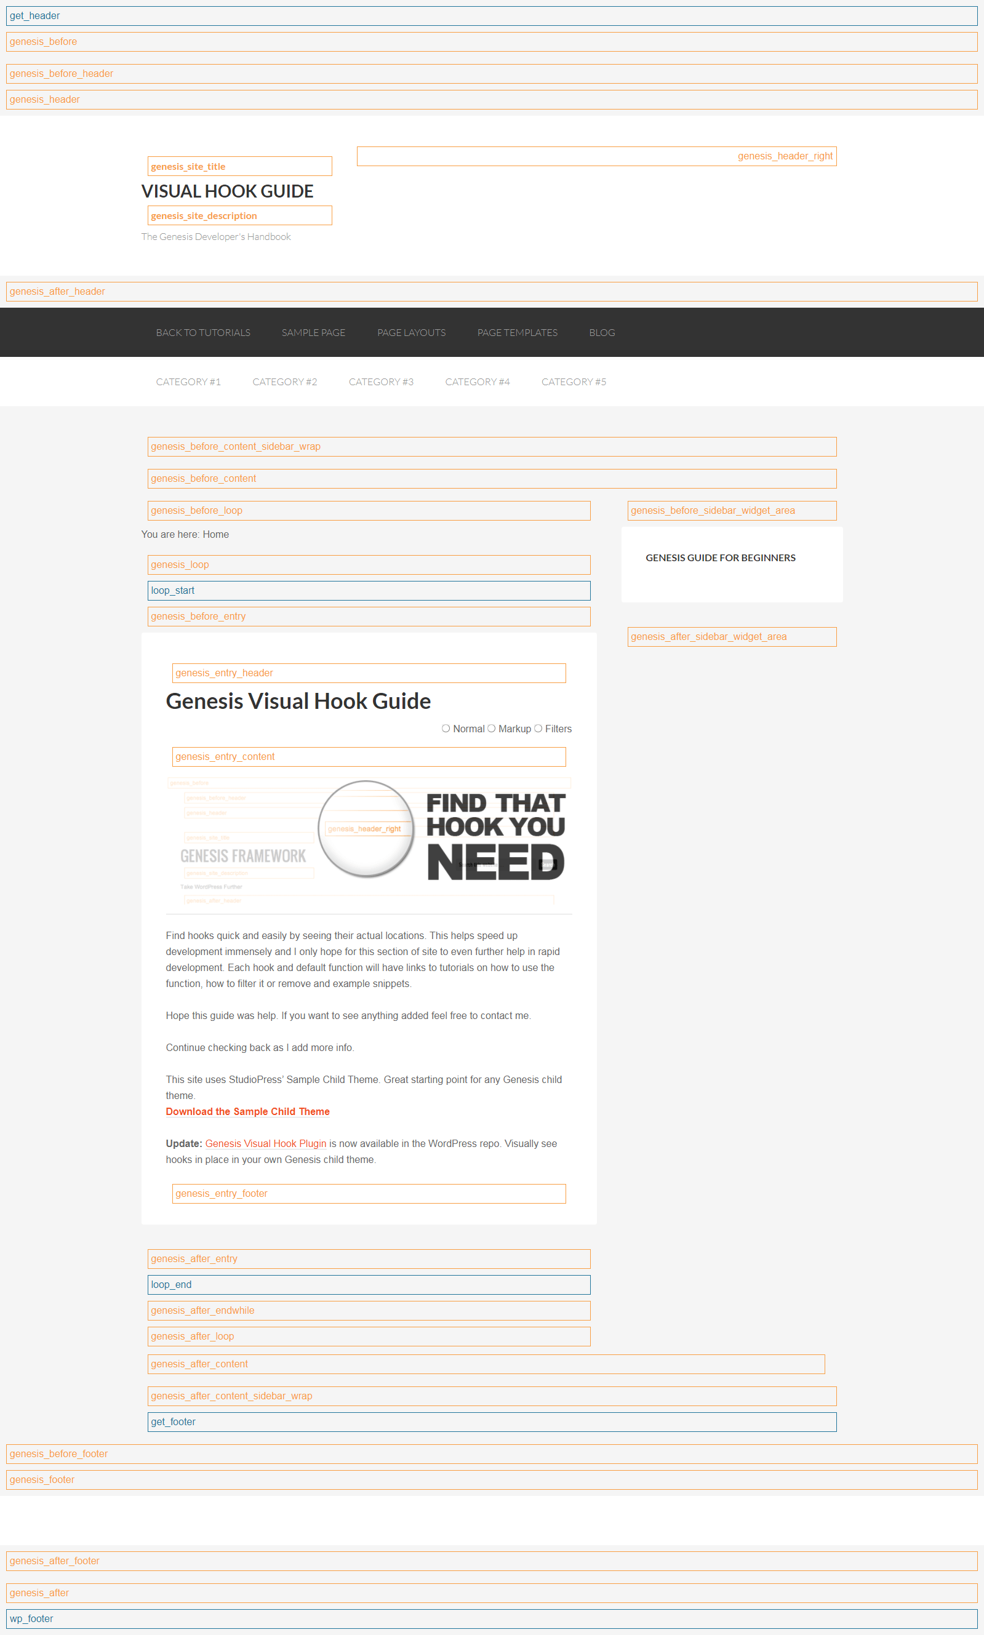
Task: Click the genesis_before_sidebar_widget_area hook label
Action: click(x=732, y=511)
